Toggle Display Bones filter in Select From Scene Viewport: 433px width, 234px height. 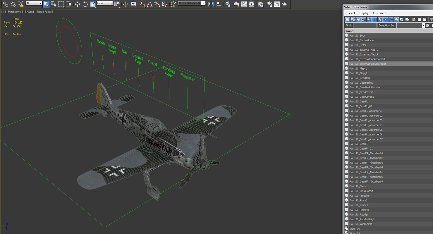(391, 20)
